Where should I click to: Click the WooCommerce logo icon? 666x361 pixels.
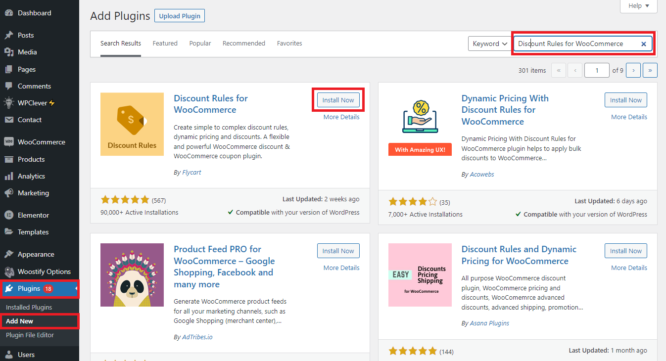[9, 142]
